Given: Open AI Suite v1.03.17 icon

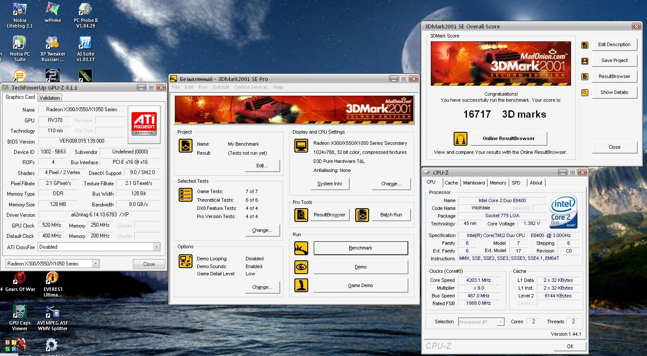Looking at the screenshot, I should click(85, 49).
